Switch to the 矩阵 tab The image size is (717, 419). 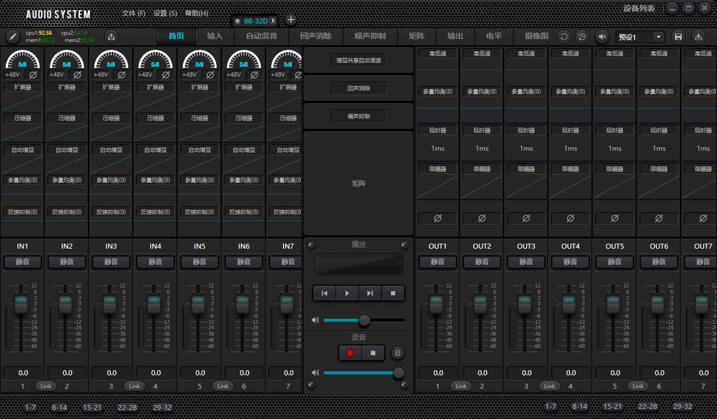[x=416, y=36]
